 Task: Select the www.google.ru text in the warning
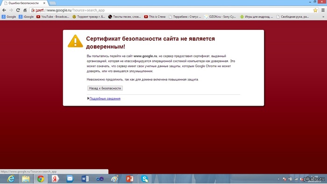coord(145,56)
